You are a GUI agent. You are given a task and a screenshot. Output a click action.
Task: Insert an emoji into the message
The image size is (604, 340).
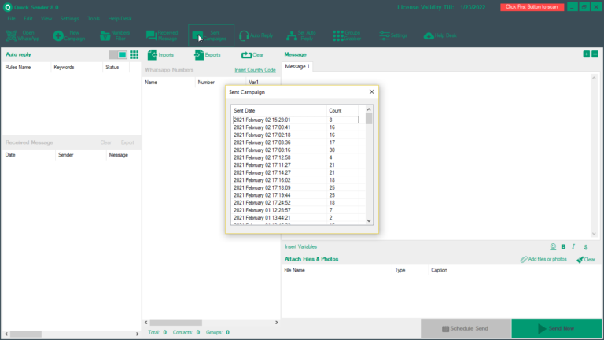pyautogui.click(x=553, y=246)
